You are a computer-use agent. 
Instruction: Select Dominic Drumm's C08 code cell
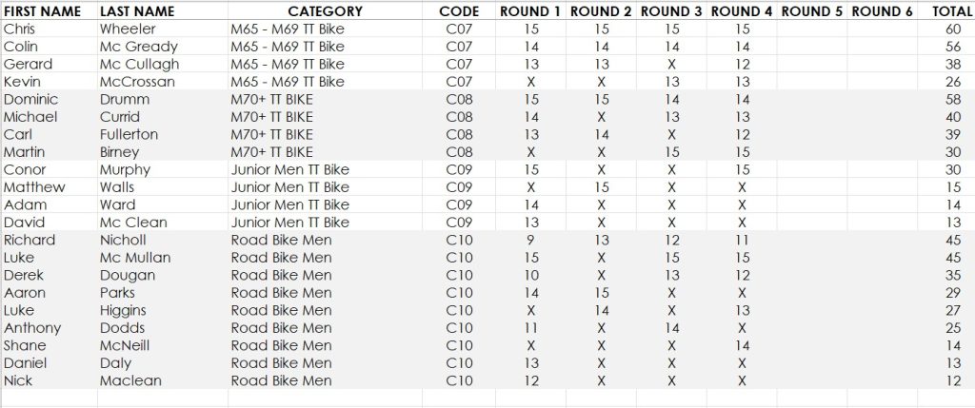tap(459, 99)
